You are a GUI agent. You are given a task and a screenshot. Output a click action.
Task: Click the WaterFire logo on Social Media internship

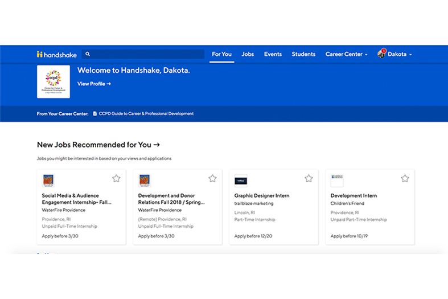click(48, 181)
